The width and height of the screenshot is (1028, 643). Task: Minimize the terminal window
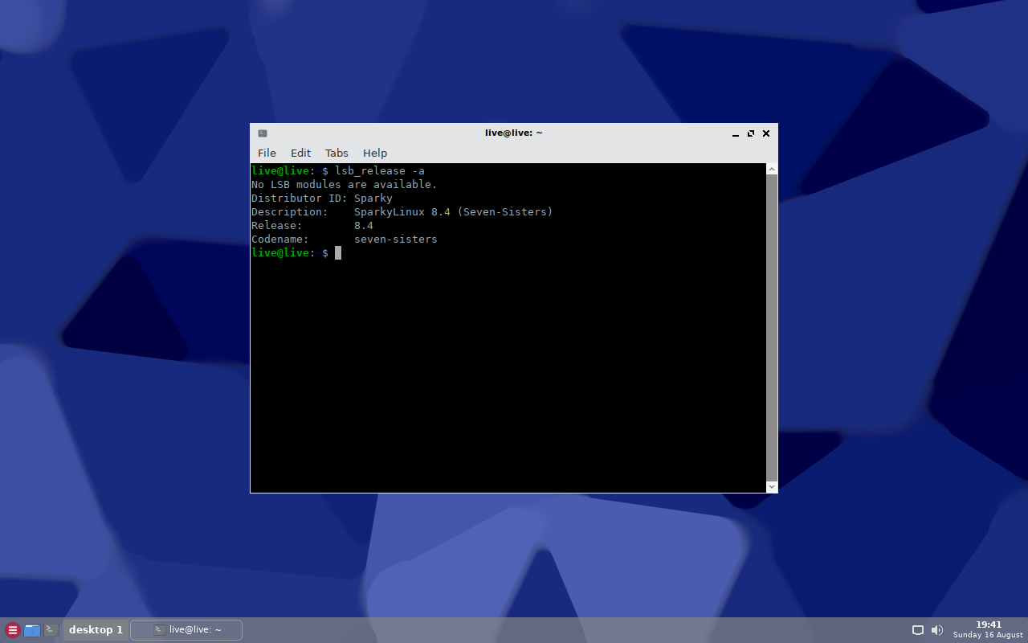pyautogui.click(x=735, y=133)
